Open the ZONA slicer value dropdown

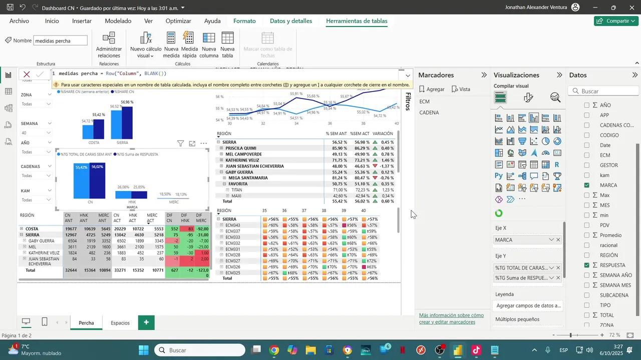coord(36,104)
